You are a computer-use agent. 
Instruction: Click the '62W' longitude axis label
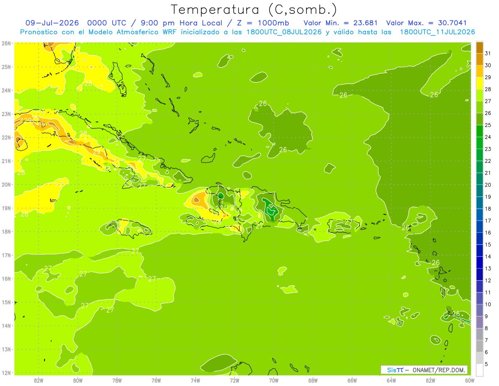coord(430,380)
